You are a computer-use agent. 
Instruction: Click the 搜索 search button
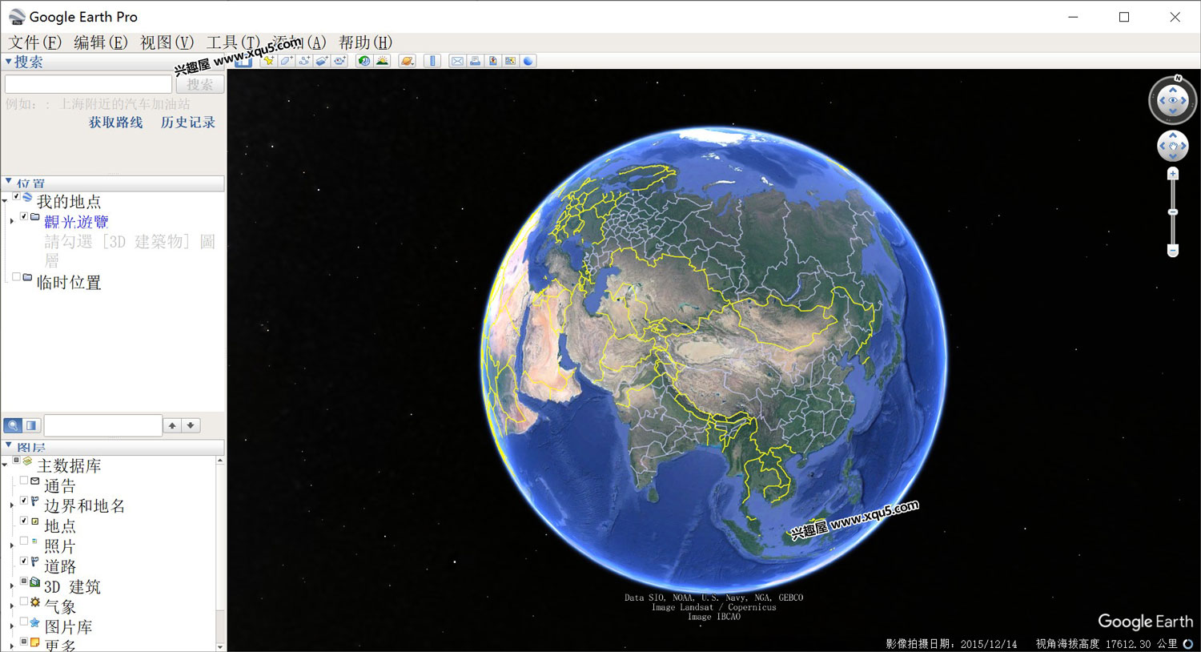[x=200, y=84]
